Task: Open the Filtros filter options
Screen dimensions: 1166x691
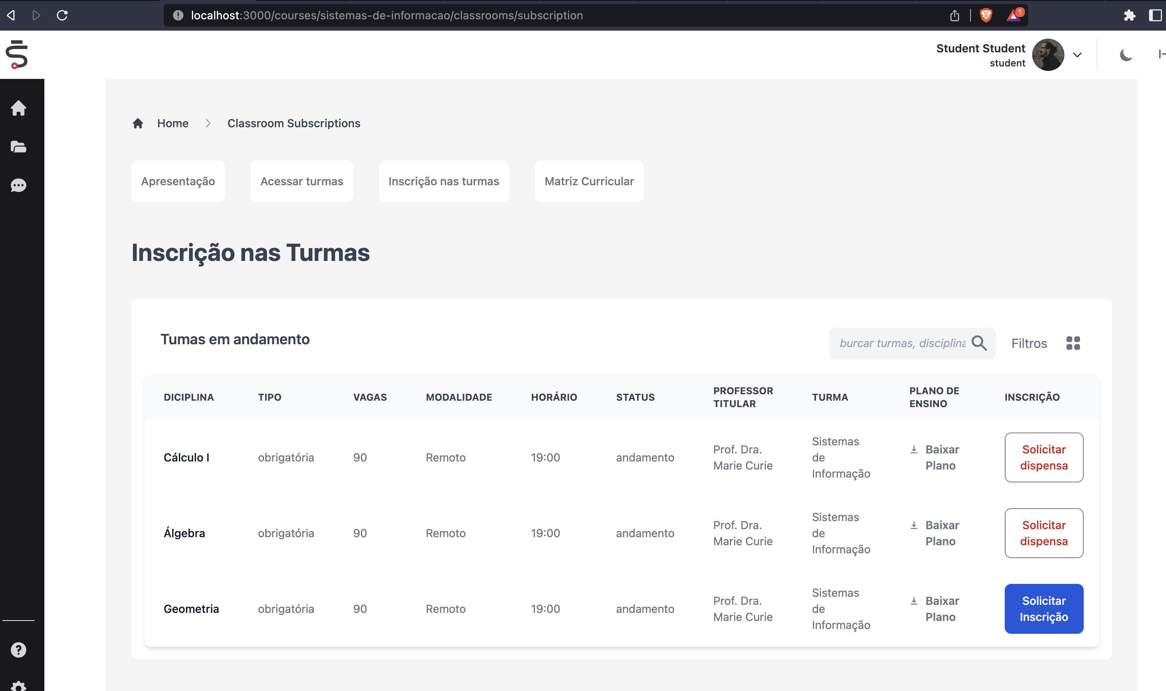Action: coord(1029,343)
